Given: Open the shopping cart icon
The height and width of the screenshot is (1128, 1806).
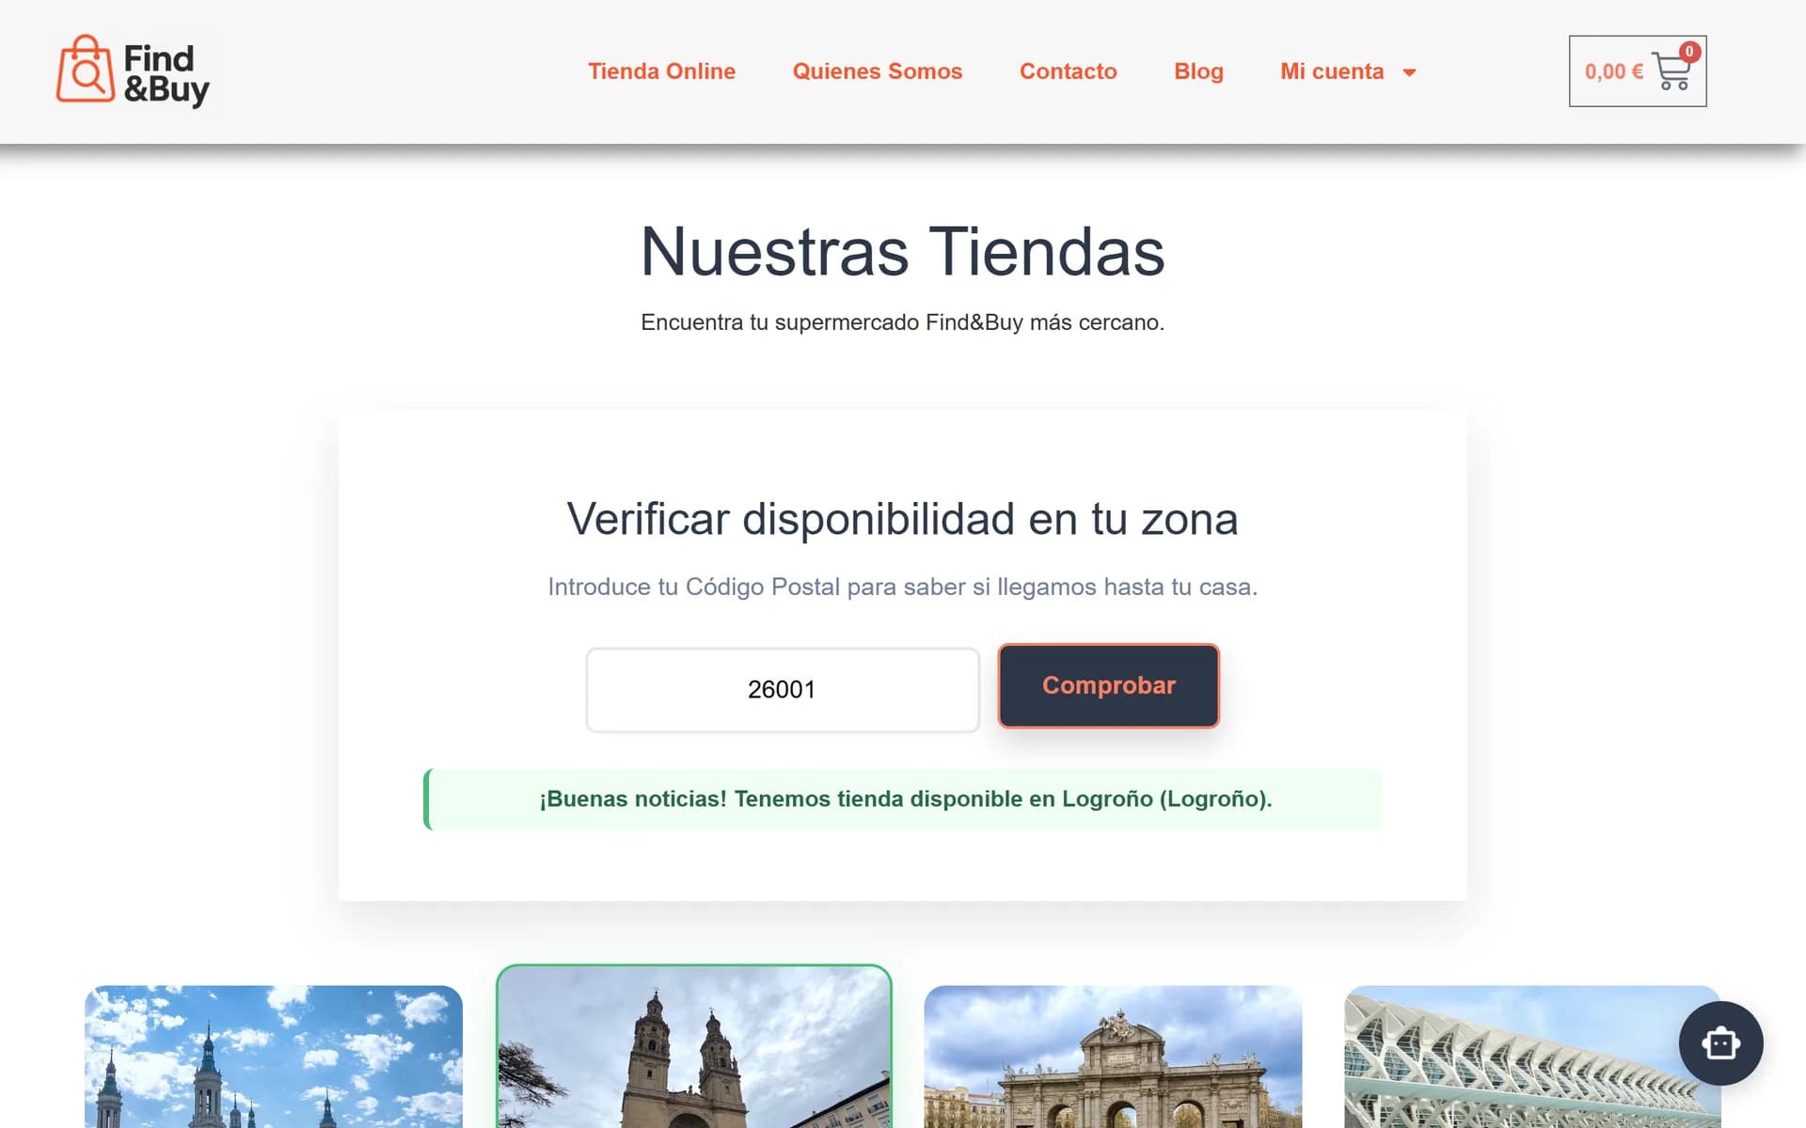Looking at the screenshot, I should [x=1673, y=70].
